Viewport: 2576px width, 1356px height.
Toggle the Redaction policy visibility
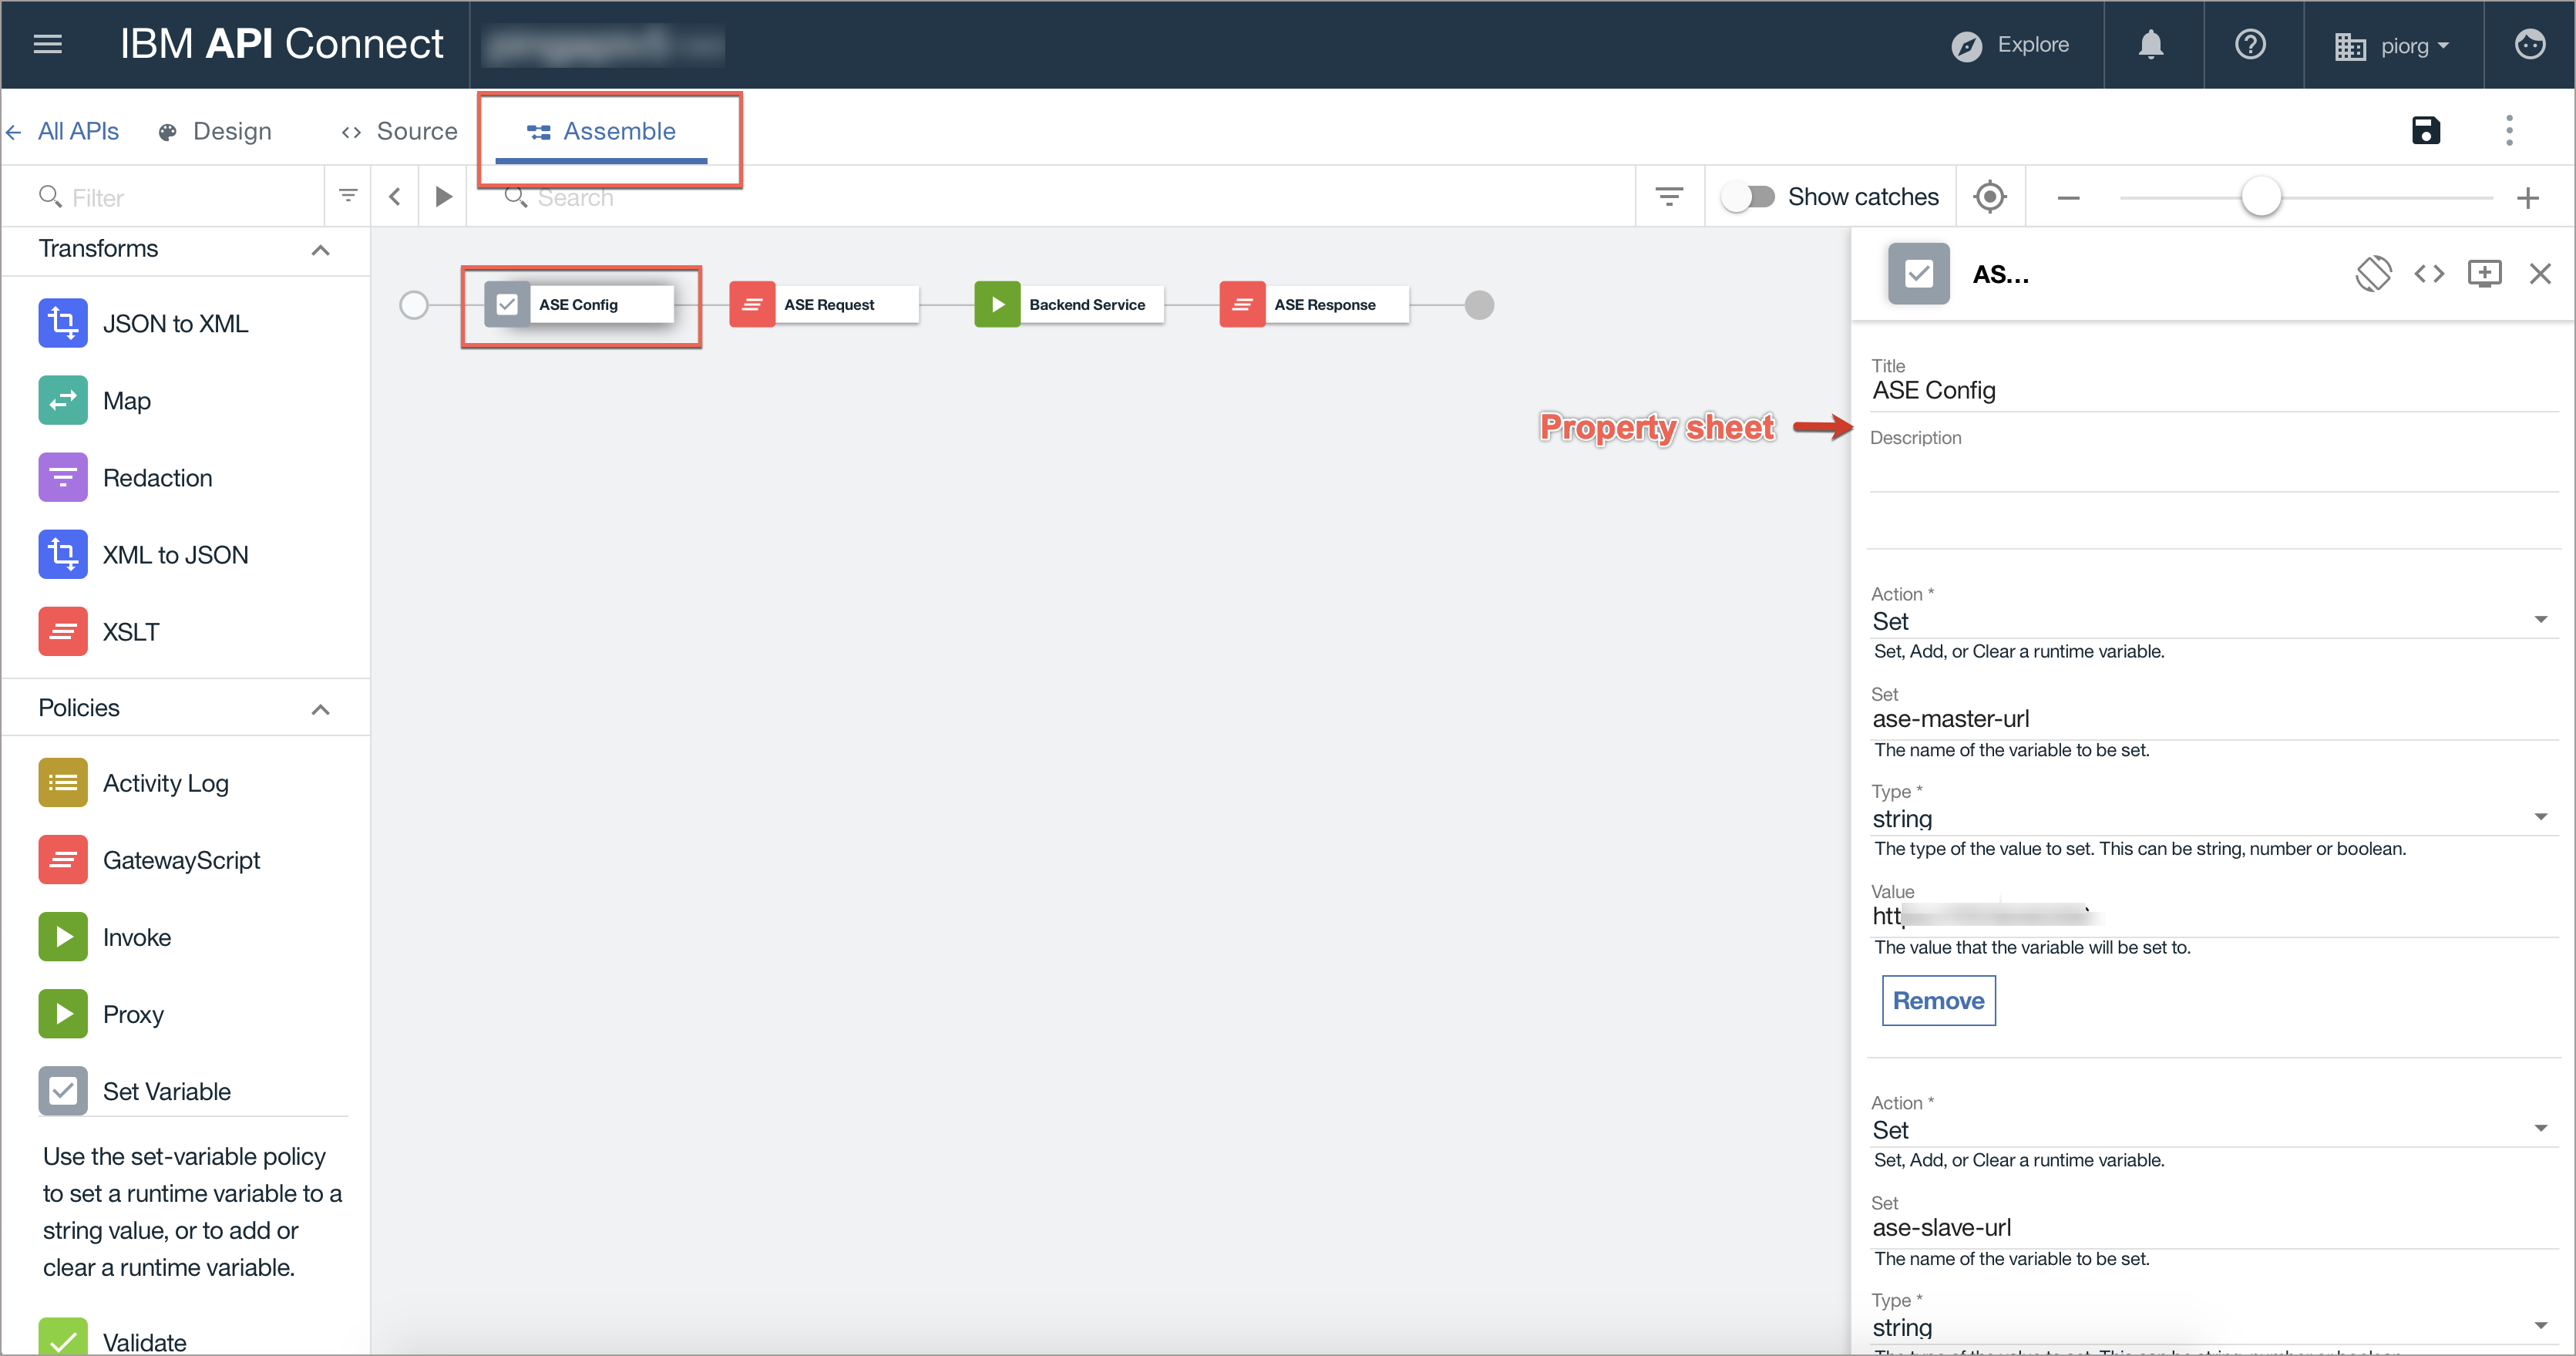click(x=63, y=477)
